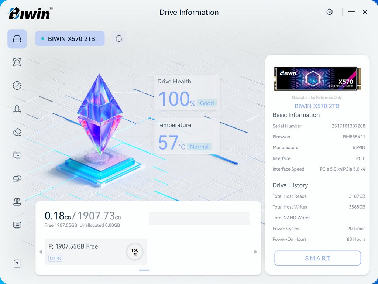Open the firmware update upload icon
The image size is (378, 284).
pyautogui.click(x=17, y=202)
